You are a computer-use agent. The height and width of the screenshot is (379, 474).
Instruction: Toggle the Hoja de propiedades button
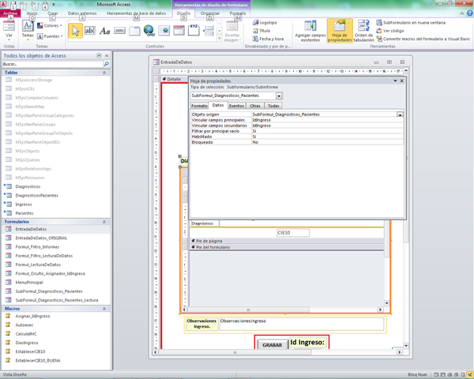[340, 31]
